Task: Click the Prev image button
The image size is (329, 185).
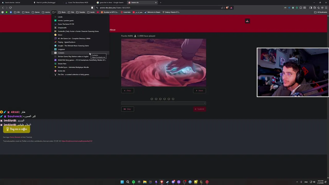Action: coord(127,90)
